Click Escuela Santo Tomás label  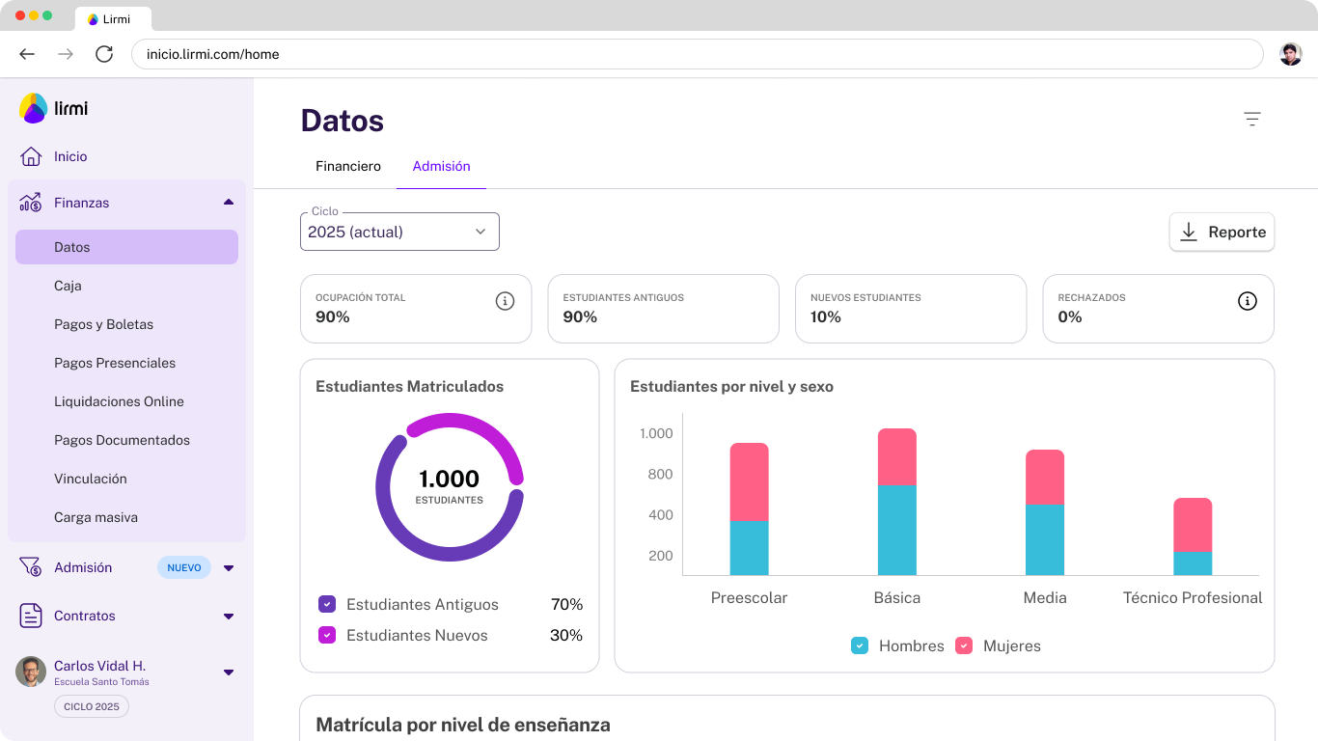coord(101,682)
